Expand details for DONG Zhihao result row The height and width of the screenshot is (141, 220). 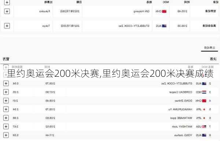[6, 101]
